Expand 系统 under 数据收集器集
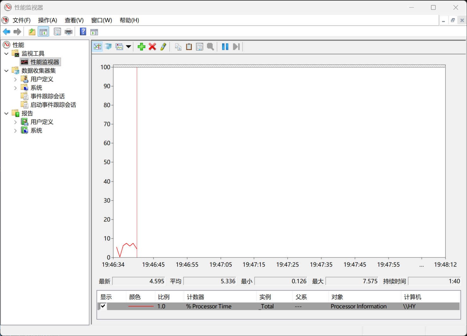The height and width of the screenshot is (336, 467). tap(15, 88)
